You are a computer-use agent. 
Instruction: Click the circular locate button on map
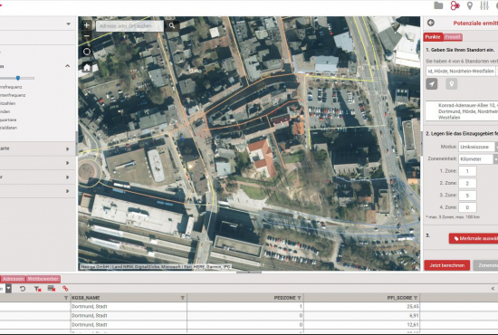click(x=87, y=52)
